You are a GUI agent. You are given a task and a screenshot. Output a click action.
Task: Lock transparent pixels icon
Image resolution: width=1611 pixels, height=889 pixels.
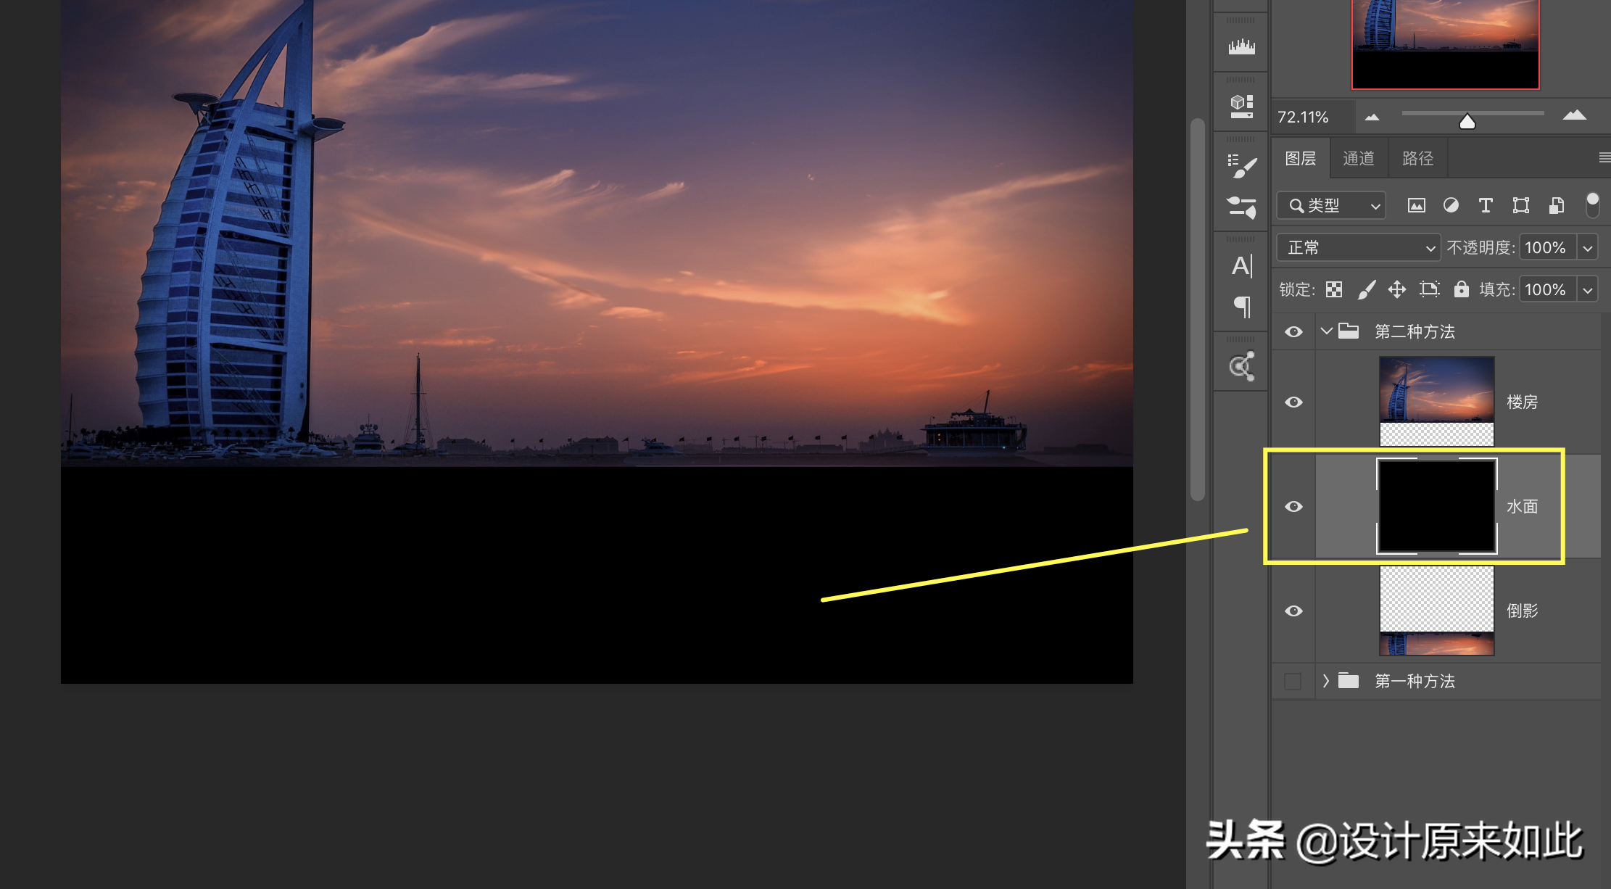1333,289
